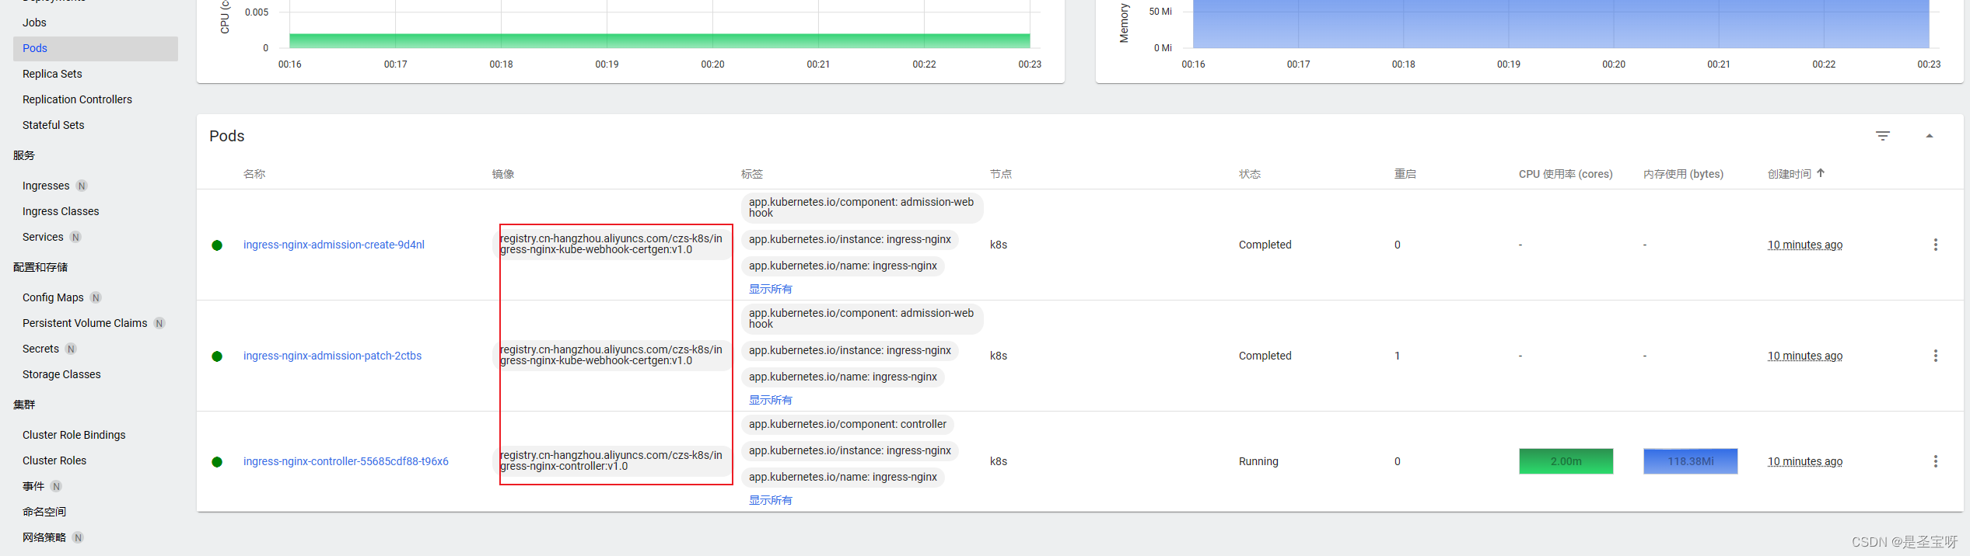Open Ingresses in the sidebar
Screen dimensions: 1970x556
(x=46, y=186)
